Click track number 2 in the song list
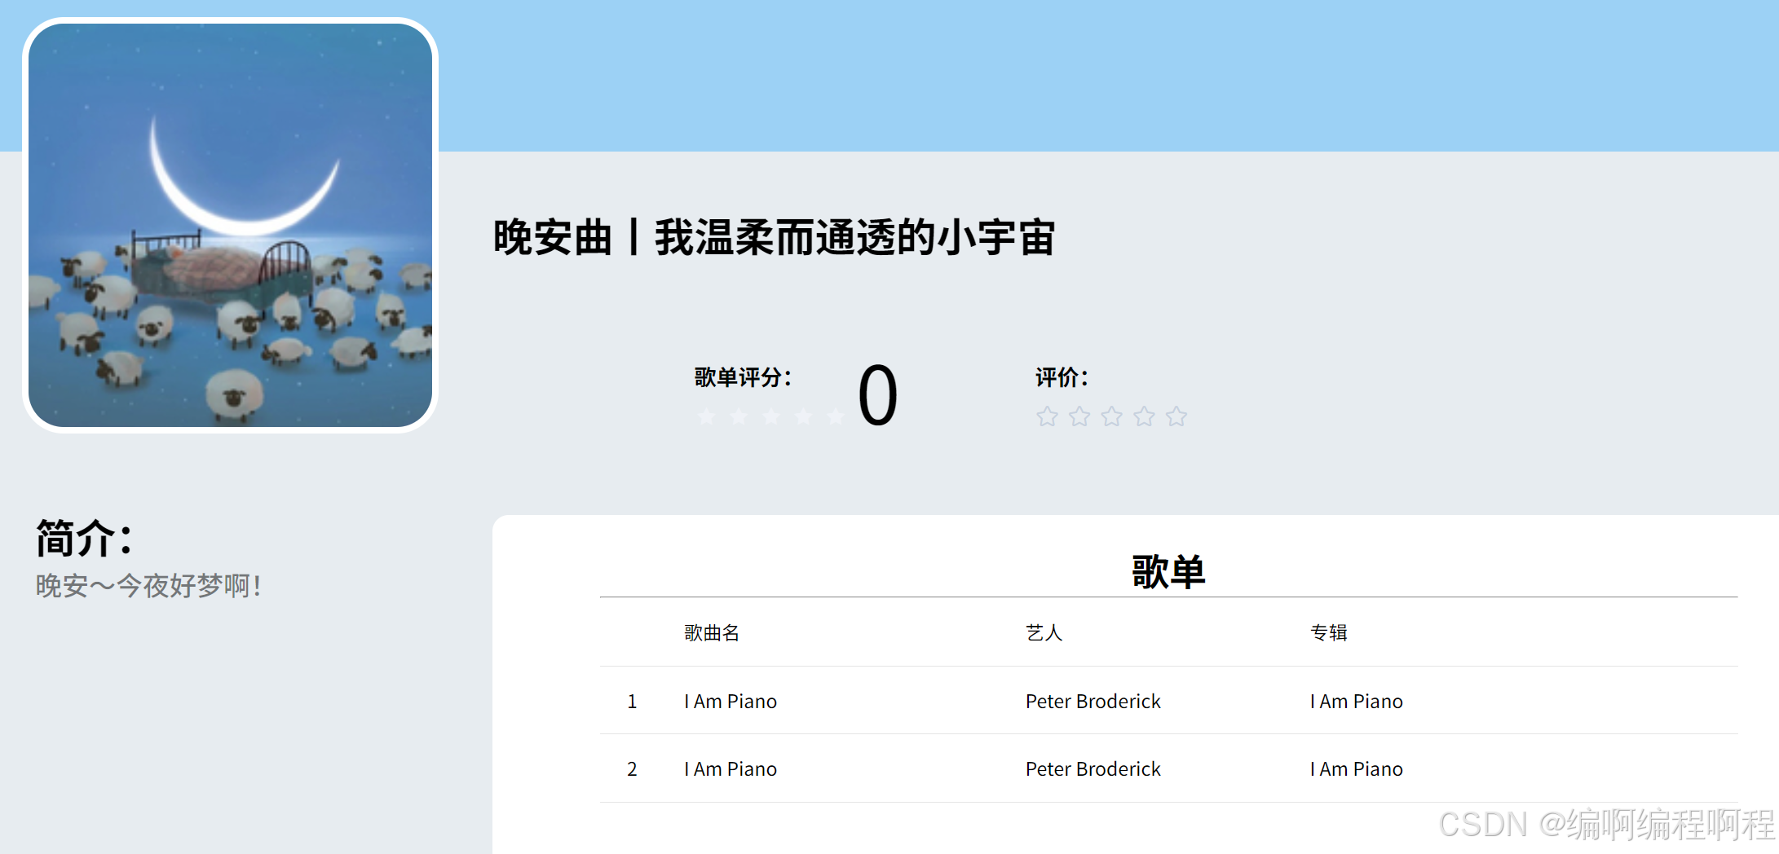Viewport: 1779px width, 854px height. pyautogui.click(x=632, y=769)
